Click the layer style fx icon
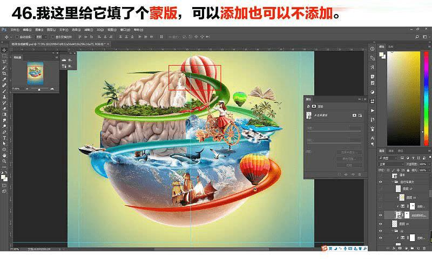432x259 pixels. tap(394, 248)
